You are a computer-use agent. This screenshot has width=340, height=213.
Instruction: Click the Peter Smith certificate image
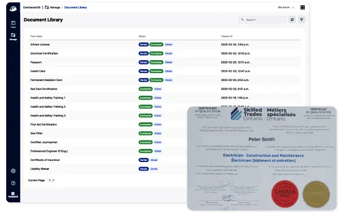click(x=262, y=158)
